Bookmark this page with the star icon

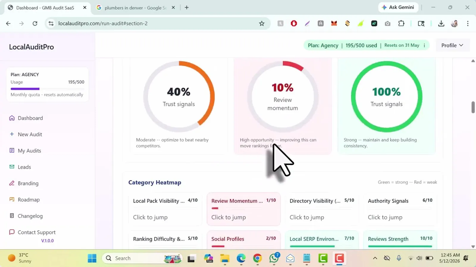click(262, 23)
